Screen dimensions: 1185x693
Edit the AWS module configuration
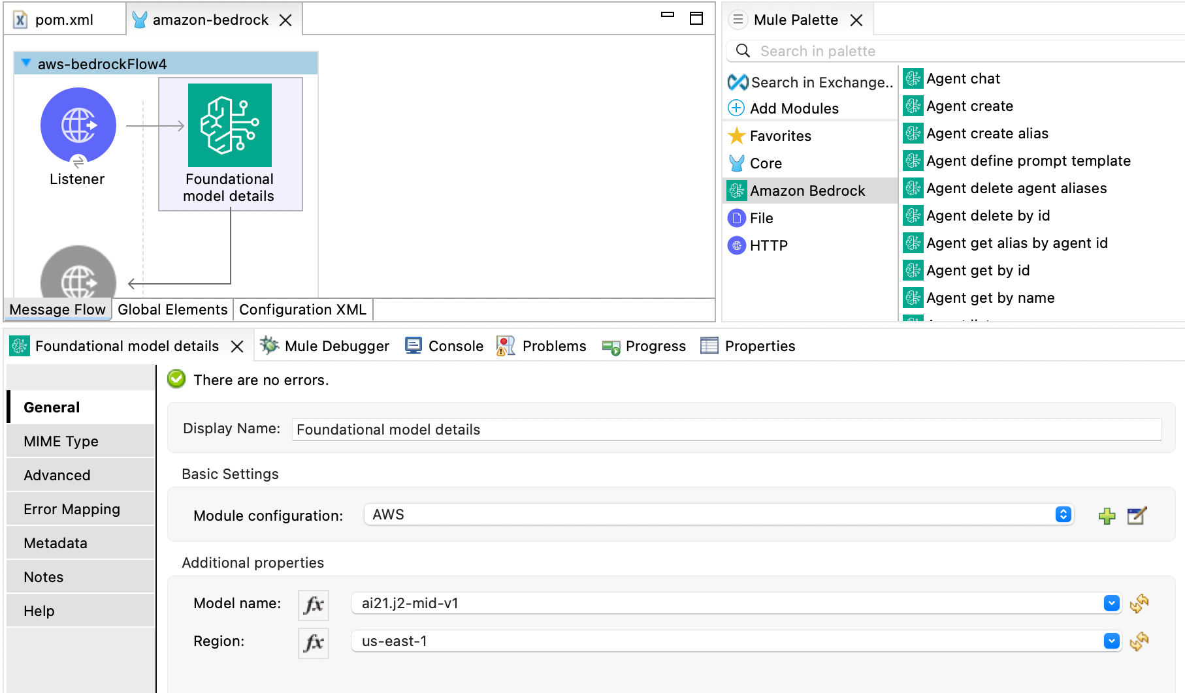click(x=1137, y=516)
